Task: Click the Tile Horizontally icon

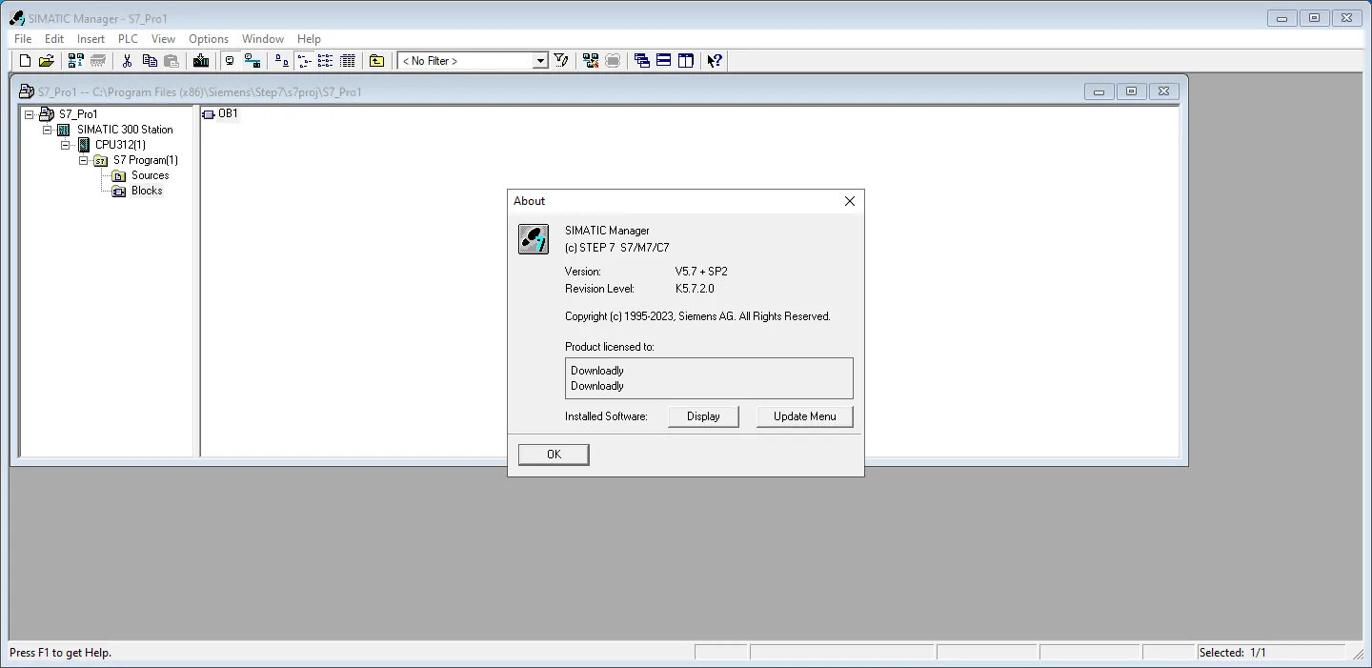Action: coord(664,61)
